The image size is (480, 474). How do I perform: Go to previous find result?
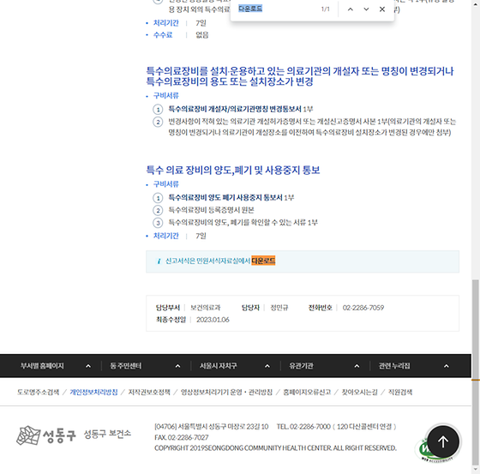coord(351,9)
